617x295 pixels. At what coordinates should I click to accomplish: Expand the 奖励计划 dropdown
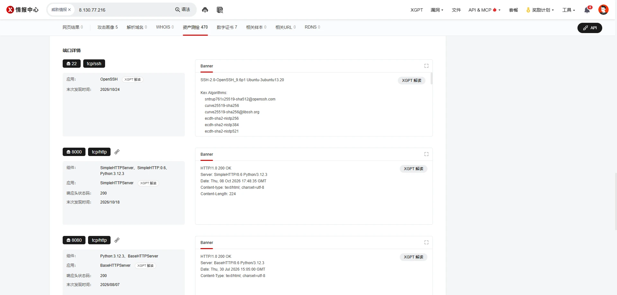point(540,10)
